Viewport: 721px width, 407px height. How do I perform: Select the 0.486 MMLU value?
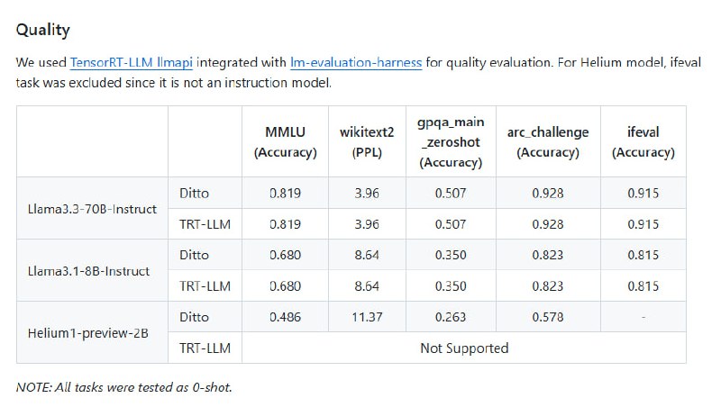(x=285, y=317)
